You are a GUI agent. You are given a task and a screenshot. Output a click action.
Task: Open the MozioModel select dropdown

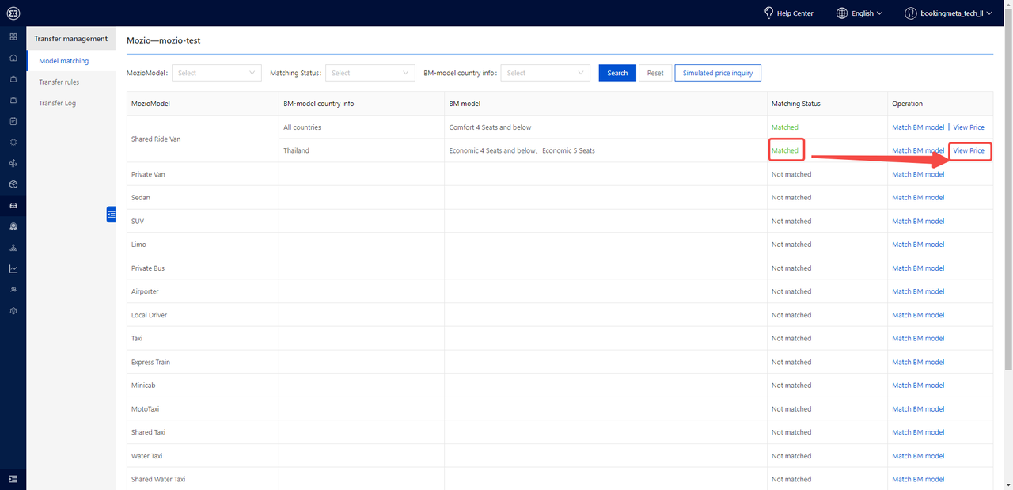216,73
